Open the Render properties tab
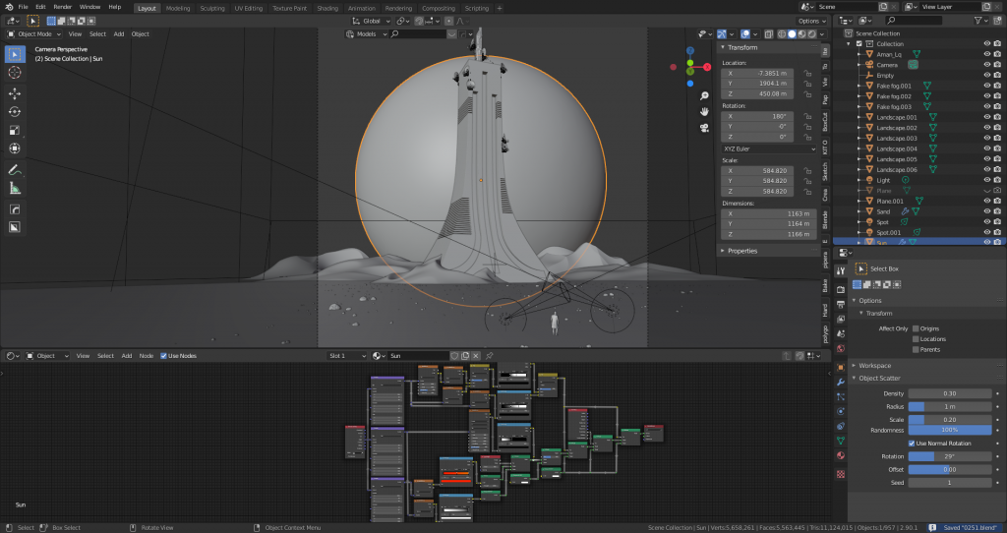Screen dimensions: 1007x533 pyautogui.click(x=841, y=289)
